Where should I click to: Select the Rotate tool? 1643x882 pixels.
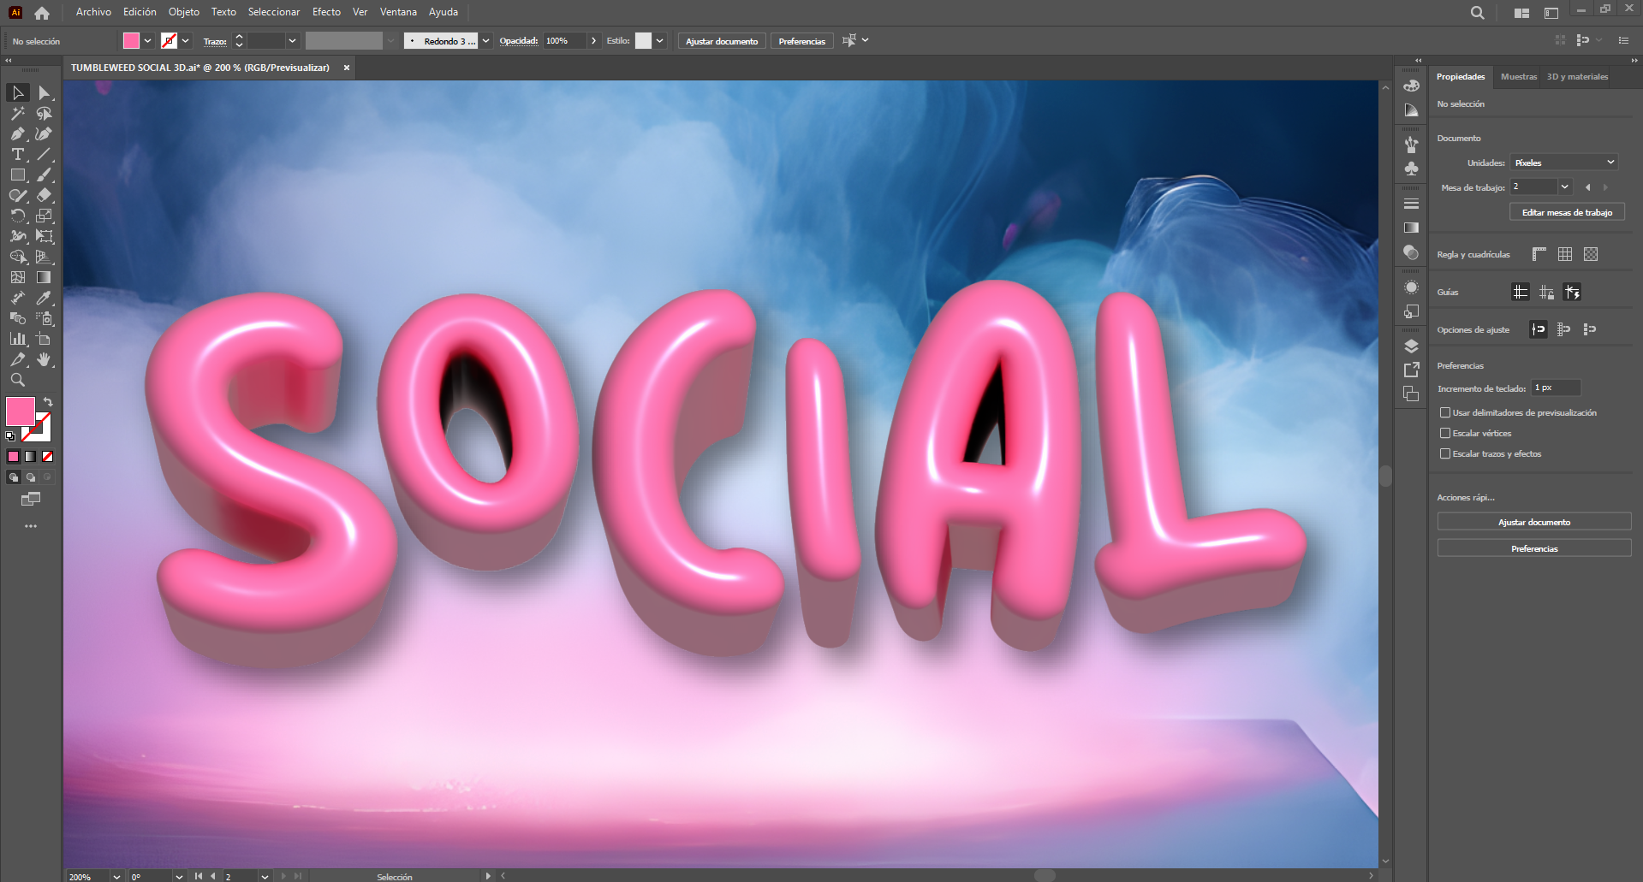pyautogui.click(x=18, y=216)
